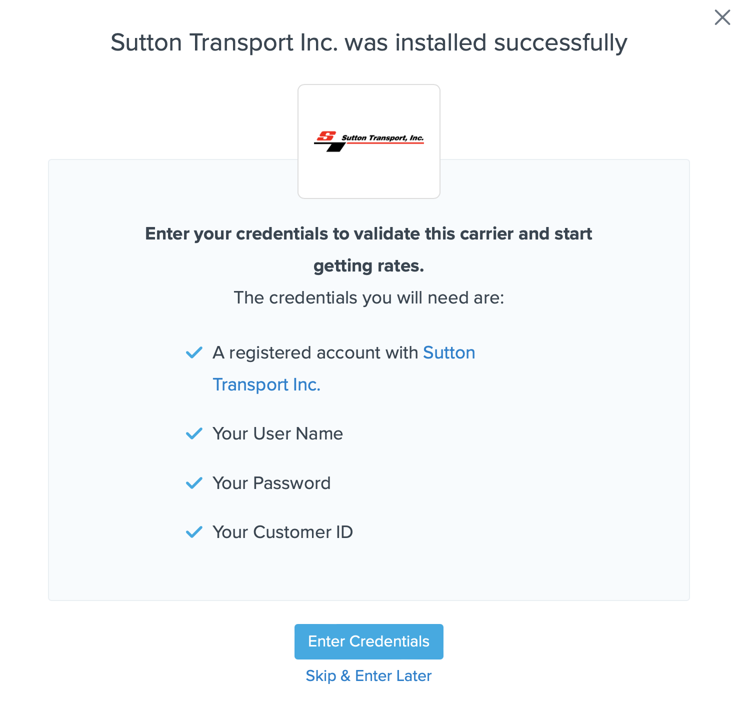The image size is (741, 728).
Task: Click the 'A registered account with' text
Action: pyautogui.click(x=316, y=353)
